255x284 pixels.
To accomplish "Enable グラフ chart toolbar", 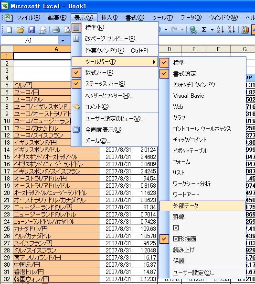I will pyautogui.click(x=202, y=118).
